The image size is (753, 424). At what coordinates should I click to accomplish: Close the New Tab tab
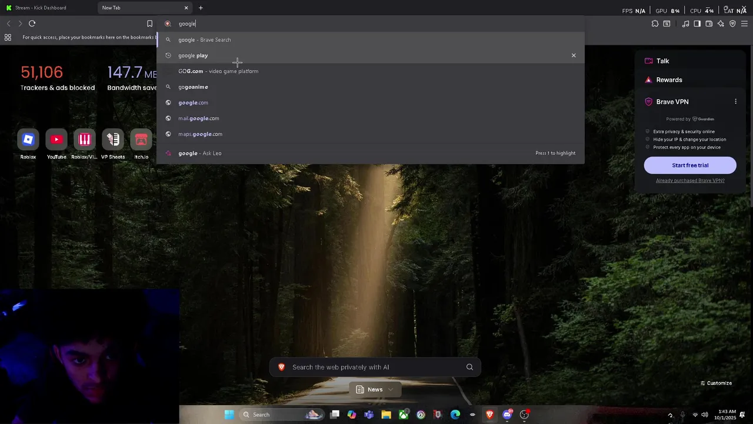pyautogui.click(x=186, y=8)
